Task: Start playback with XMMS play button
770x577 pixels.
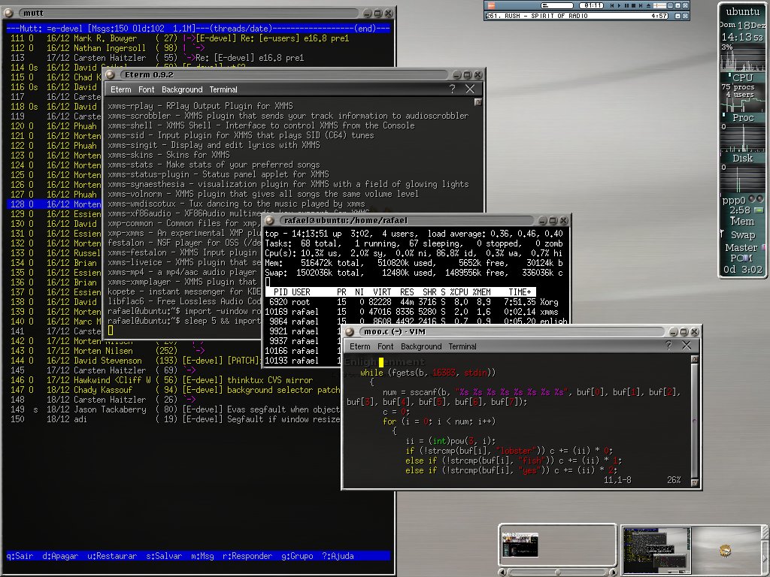Action: pos(620,5)
